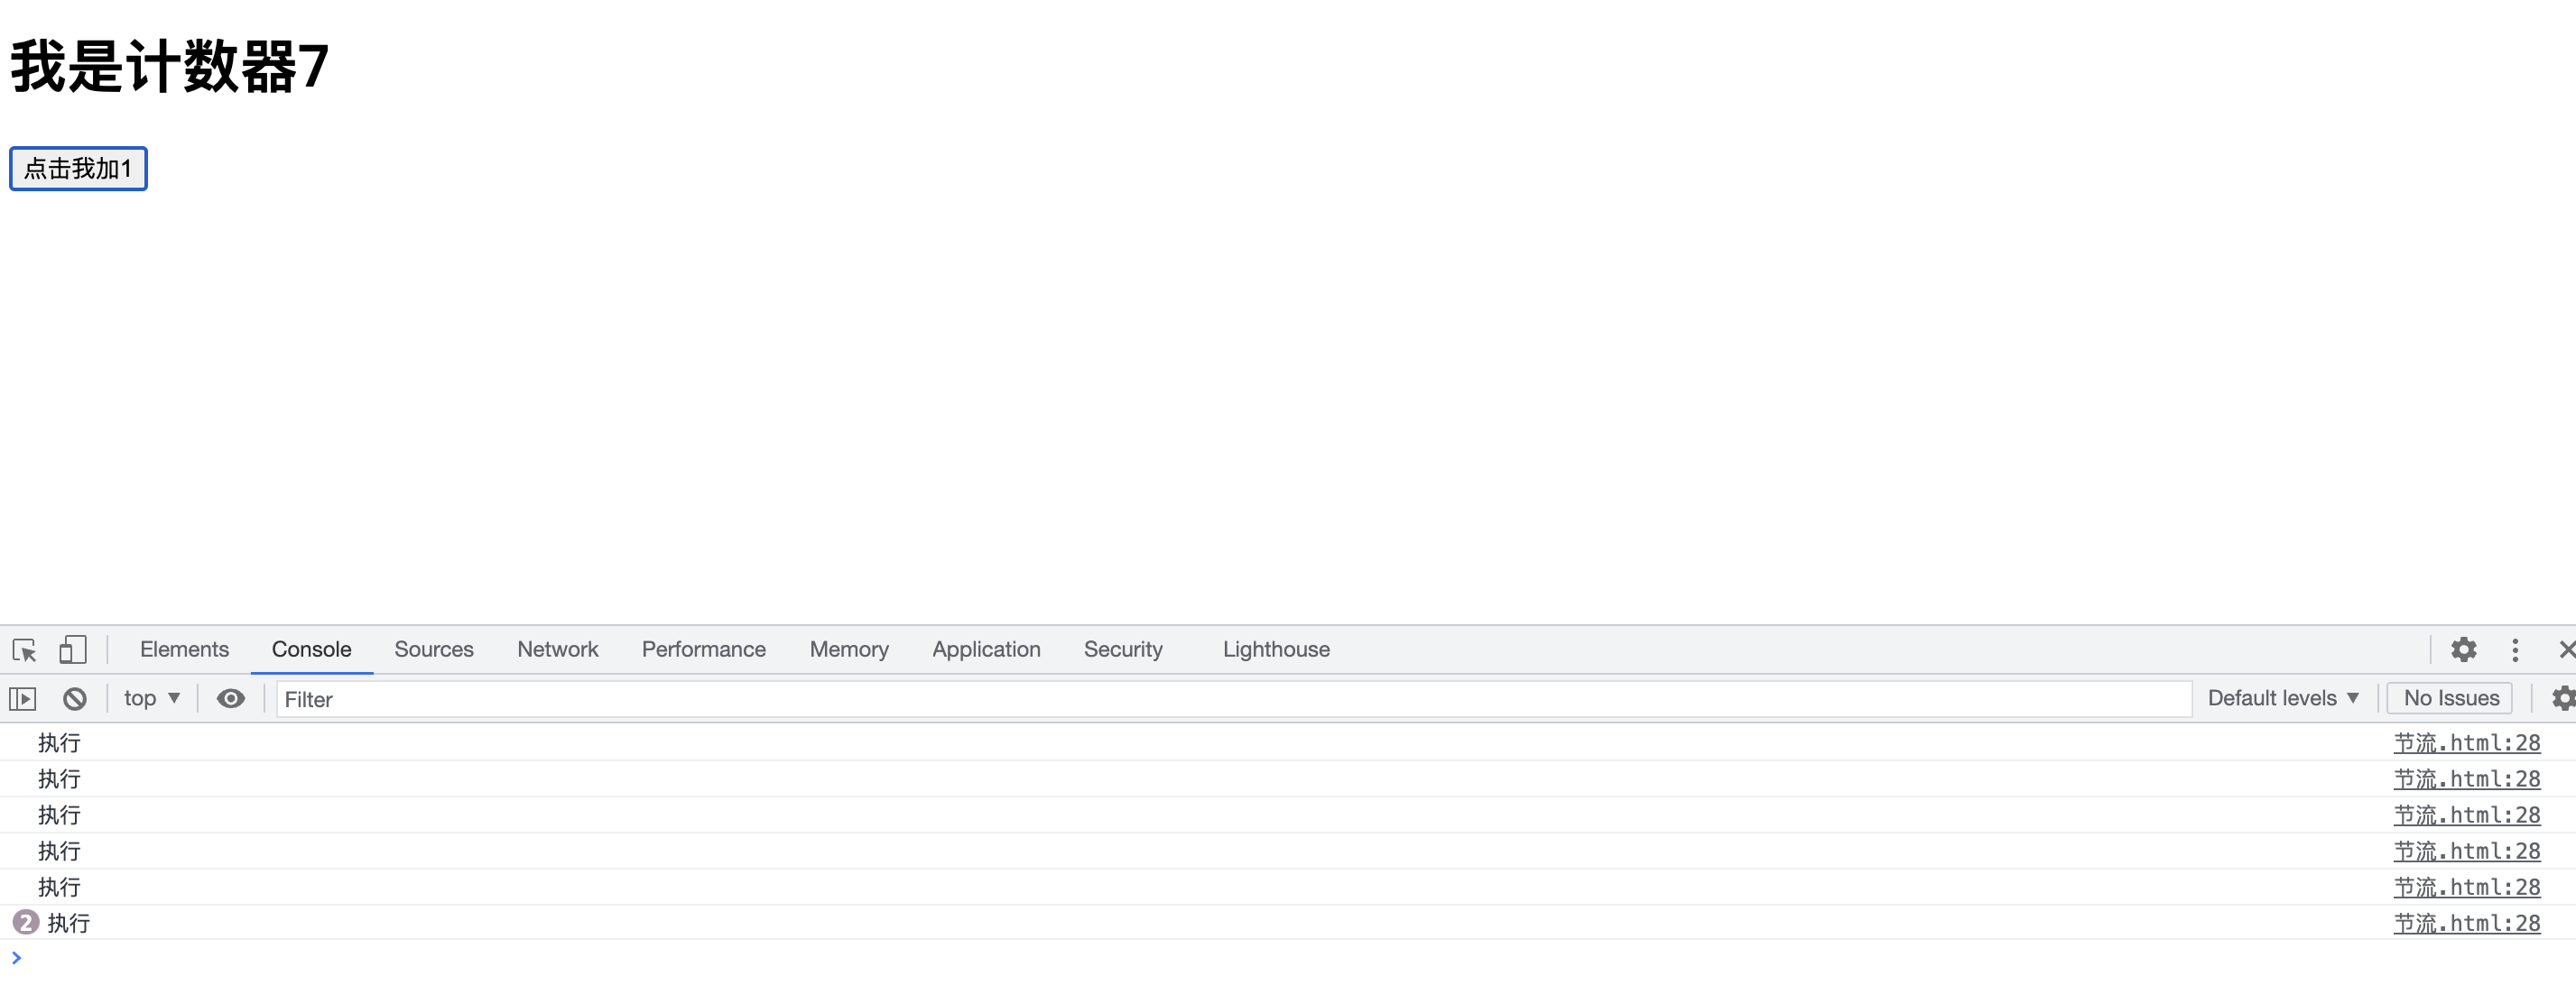This screenshot has height=985, width=2576.
Task: Toggle the device toolbar icon
Action: (x=72, y=649)
